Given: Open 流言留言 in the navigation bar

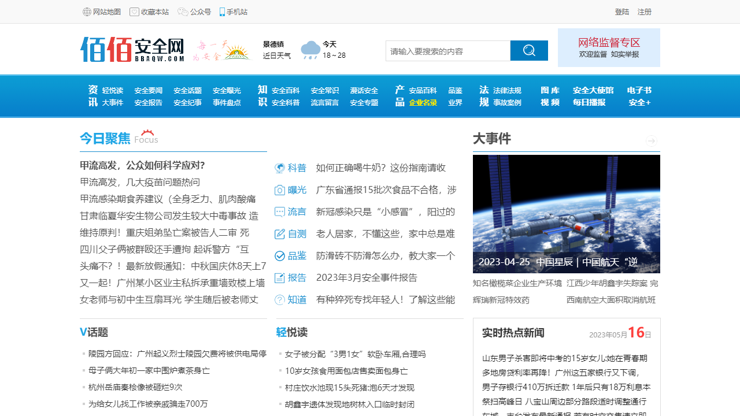Looking at the screenshot, I should [325, 103].
